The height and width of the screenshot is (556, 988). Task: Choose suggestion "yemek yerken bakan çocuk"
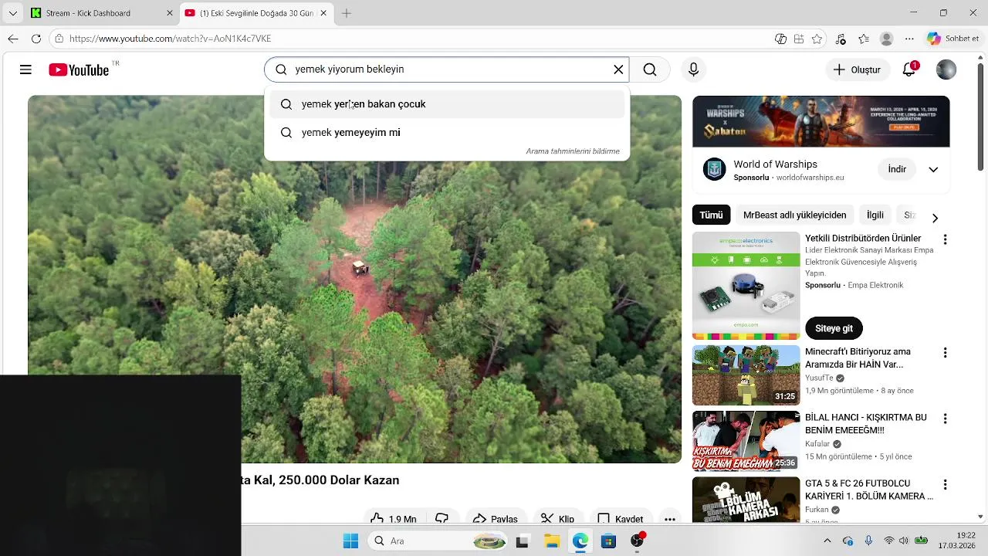coord(447,104)
